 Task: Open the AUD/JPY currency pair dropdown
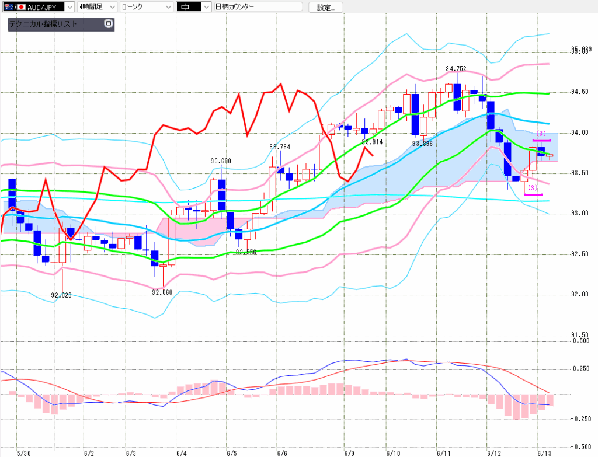(39, 7)
